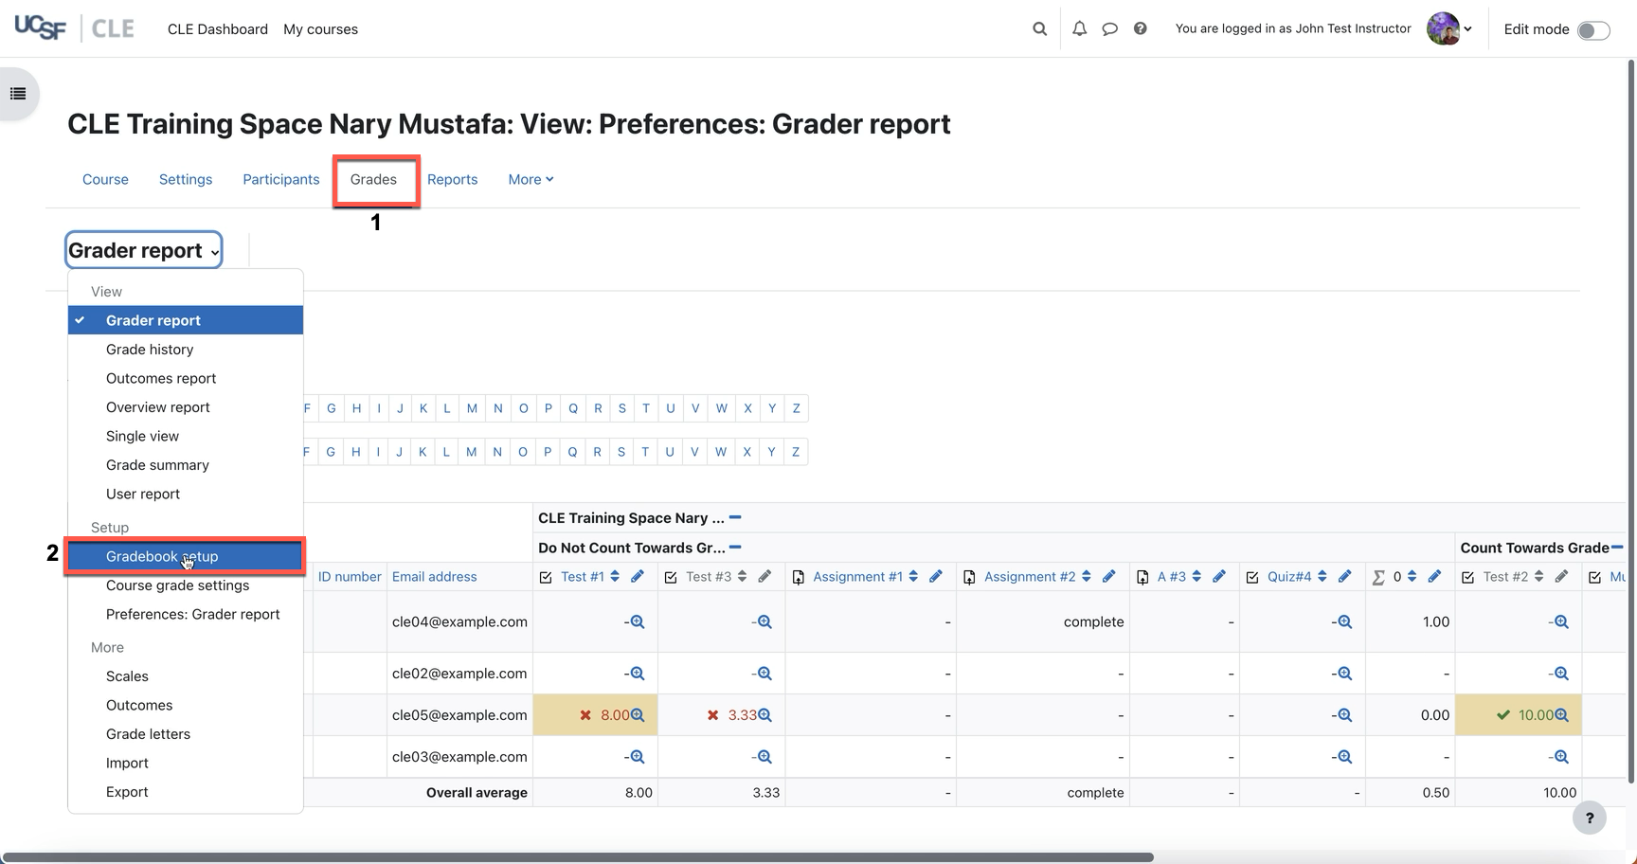Image resolution: width=1637 pixels, height=864 pixels.
Task: Sort by Test #3 using sort arrows
Action: 742,576
